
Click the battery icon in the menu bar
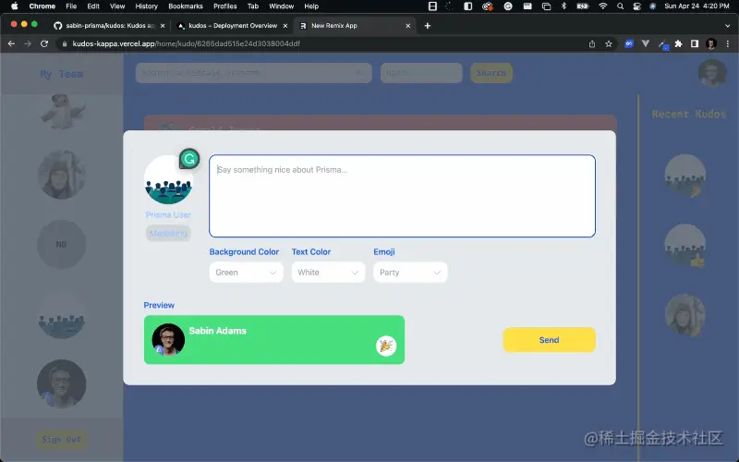583,6
